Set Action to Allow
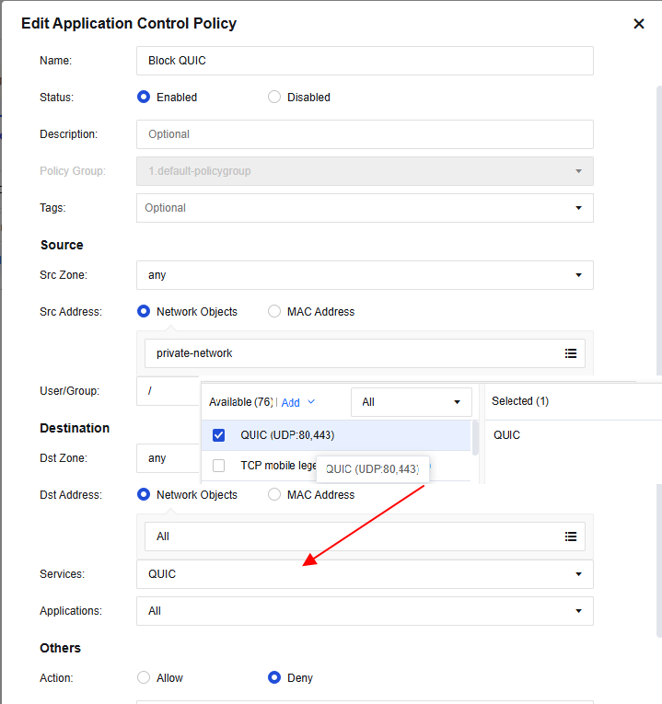Image resolution: width=662 pixels, height=704 pixels. tap(144, 678)
